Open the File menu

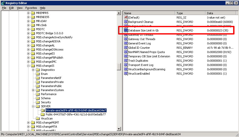coord(4,8)
